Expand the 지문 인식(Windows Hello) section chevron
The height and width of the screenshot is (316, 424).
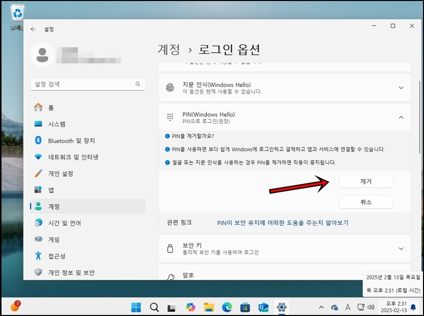pos(401,88)
